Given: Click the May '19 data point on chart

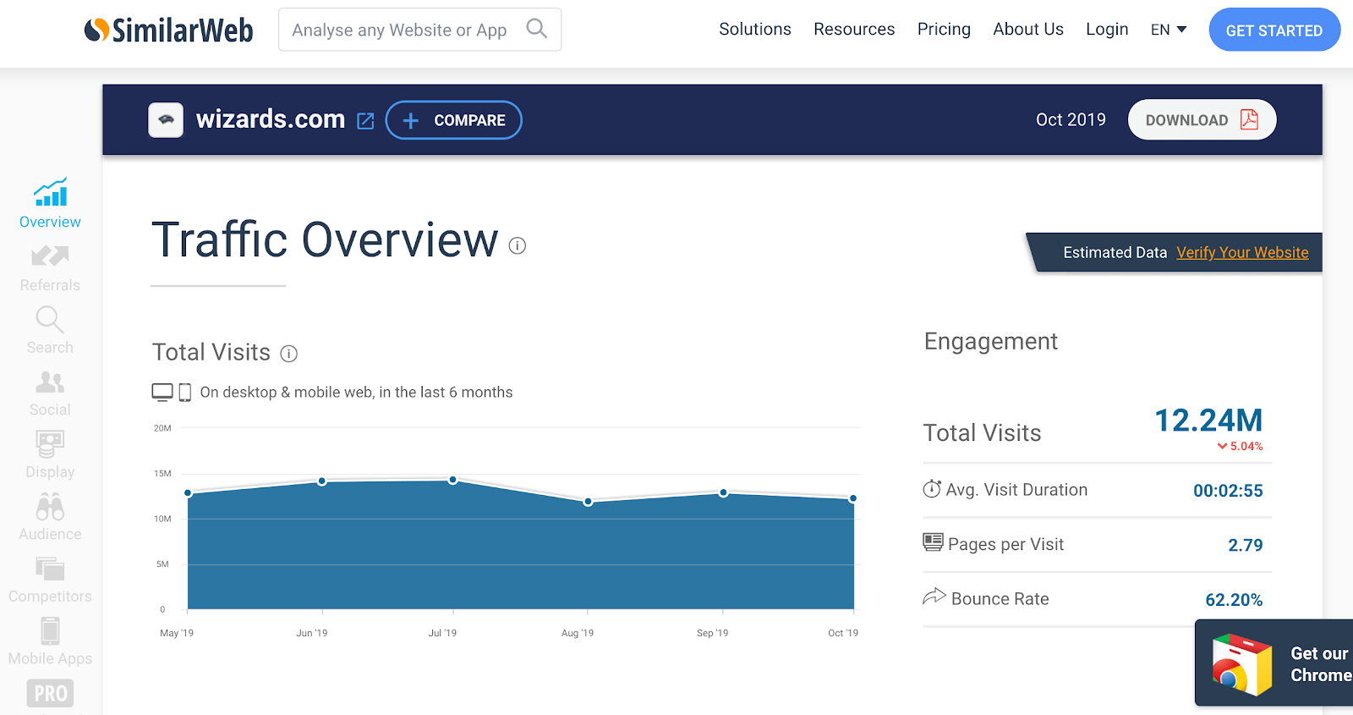Looking at the screenshot, I should coord(188,493).
